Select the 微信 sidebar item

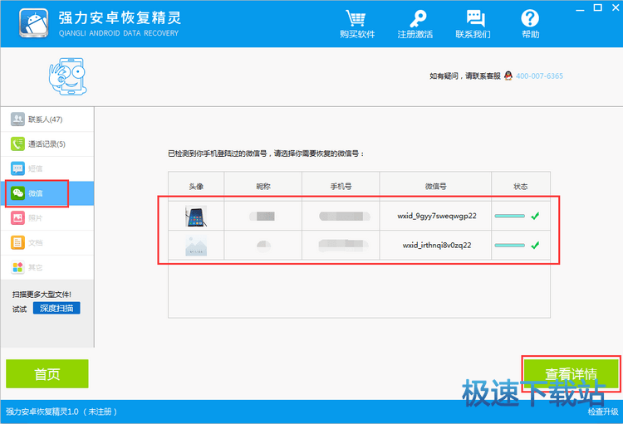pyautogui.click(x=47, y=193)
